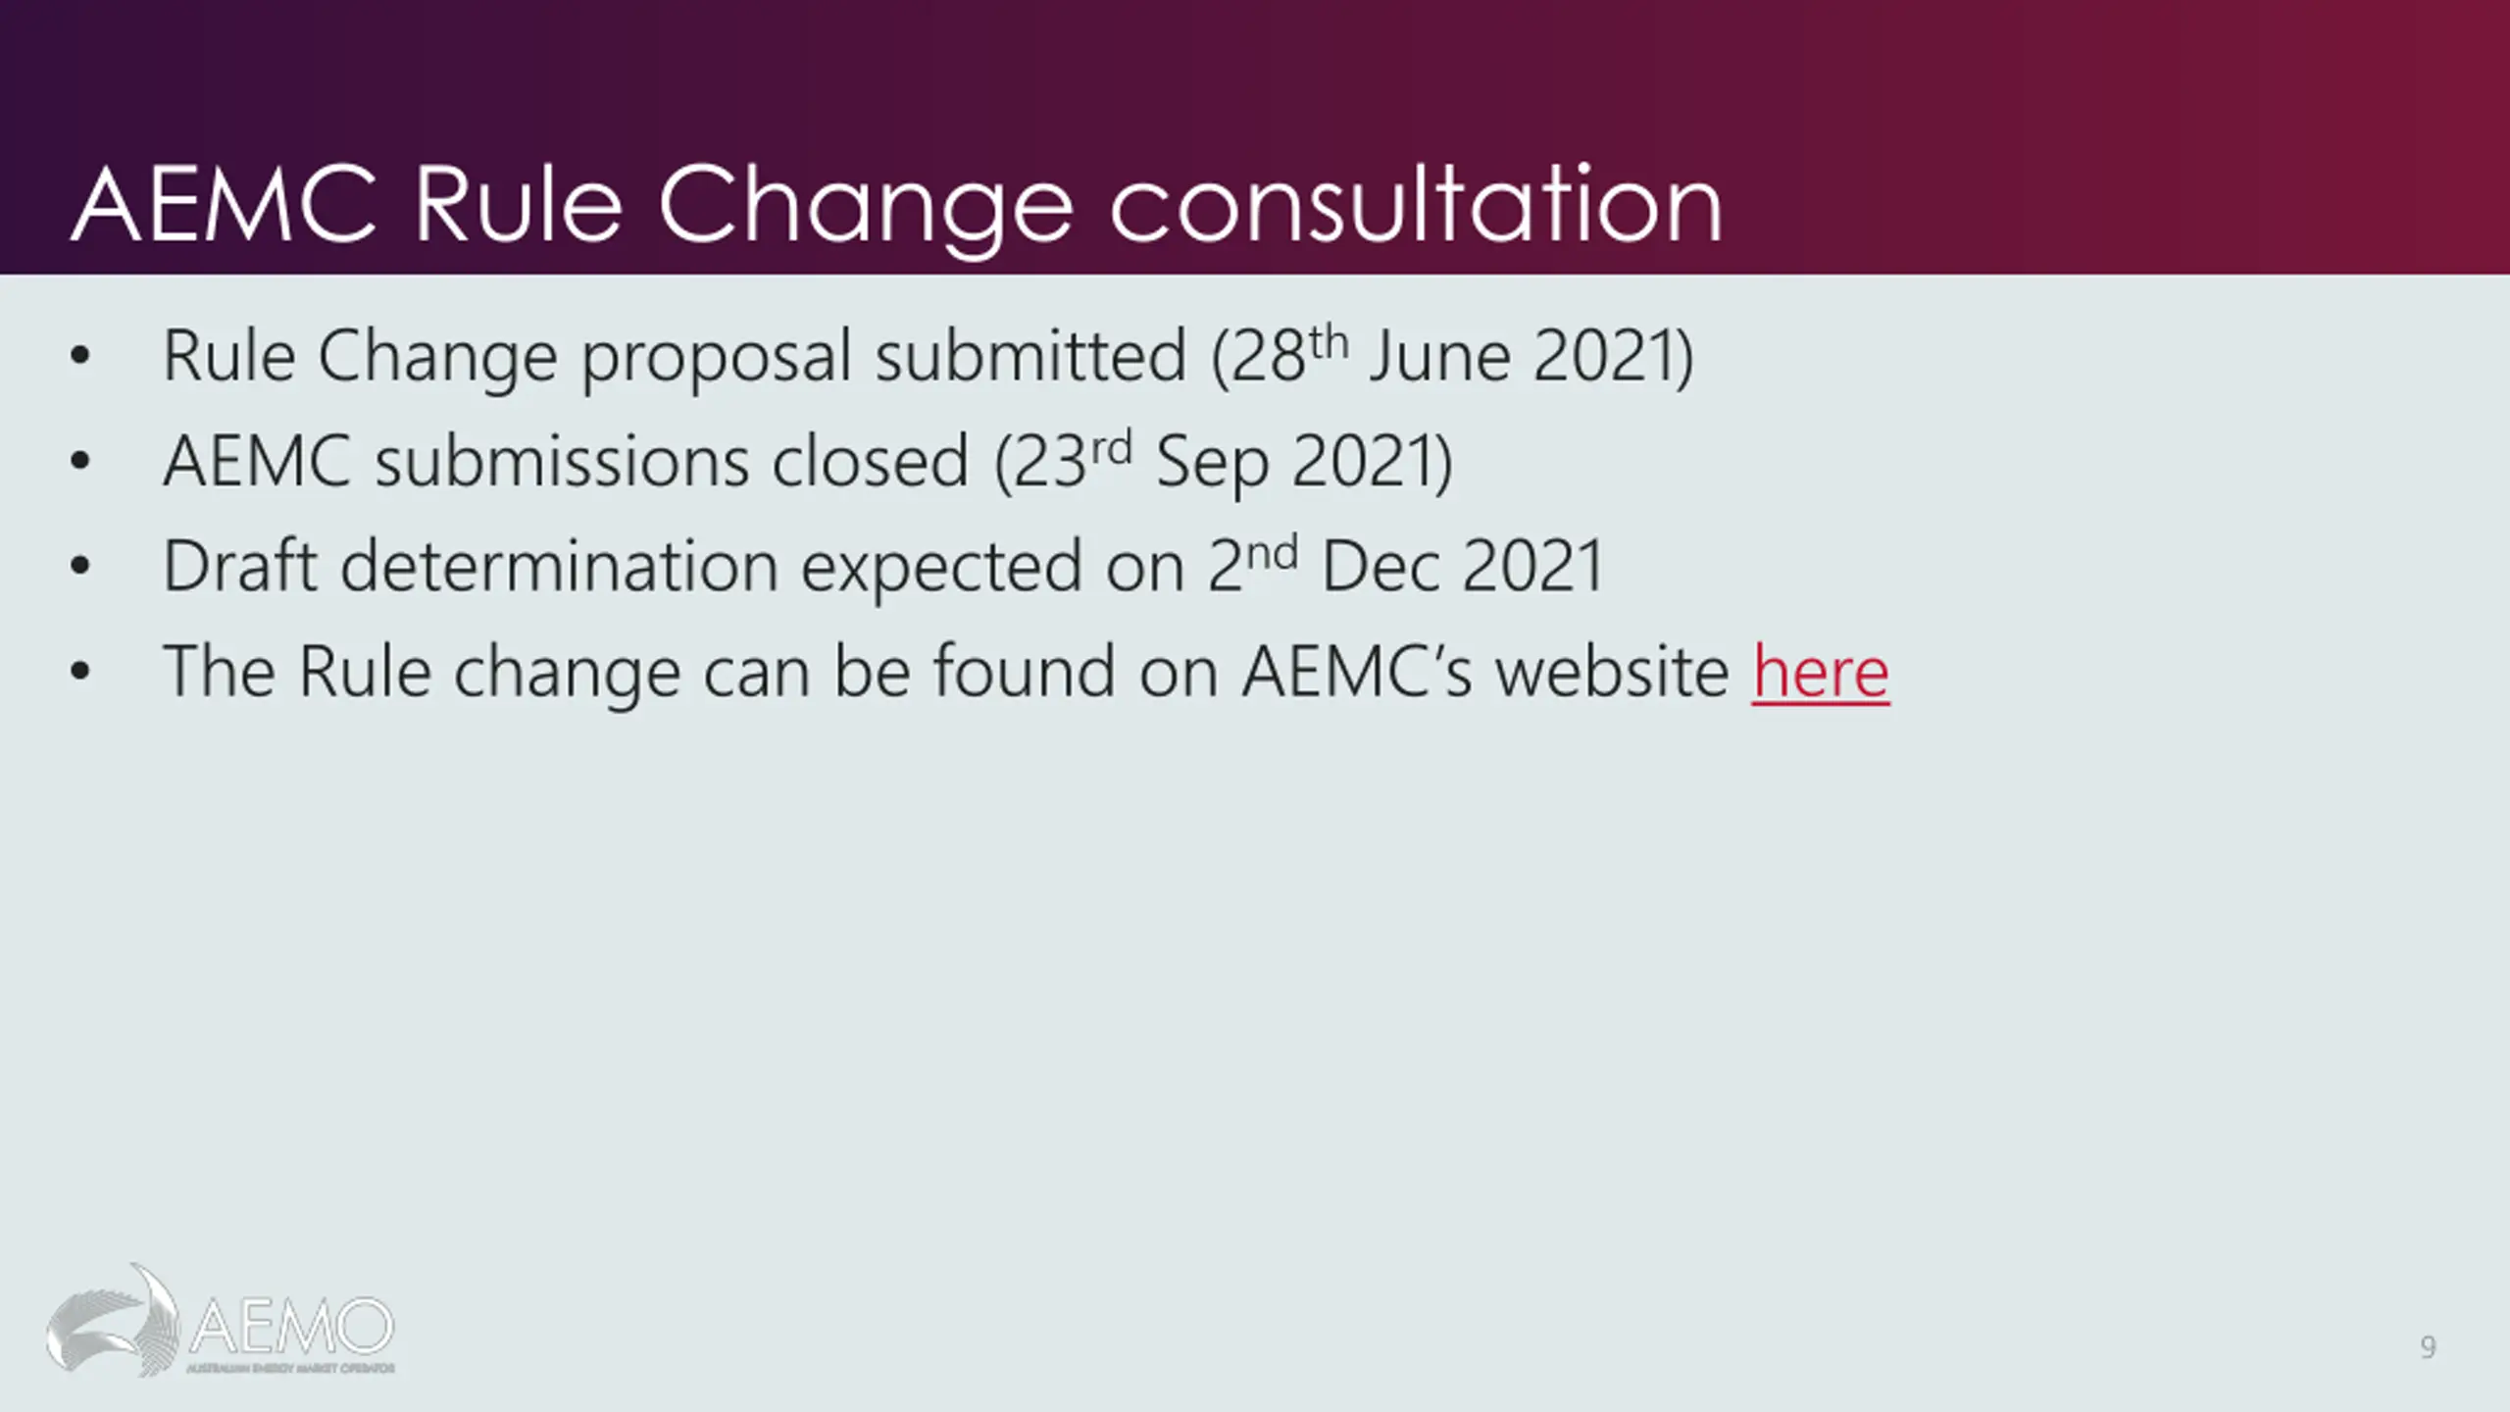Click the phrase "AEMC's website"
2510x1412 pixels.
pos(1485,673)
